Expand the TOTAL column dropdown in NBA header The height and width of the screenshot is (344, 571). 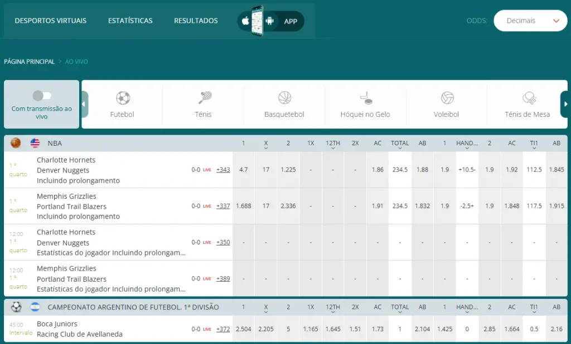coord(400,145)
